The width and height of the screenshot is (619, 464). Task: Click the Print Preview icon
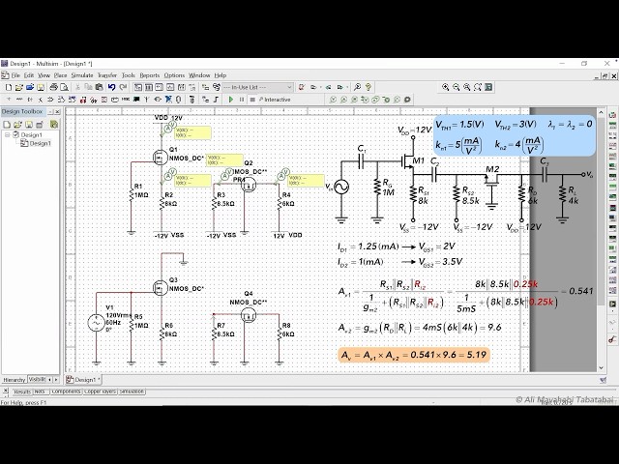click(x=65, y=87)
